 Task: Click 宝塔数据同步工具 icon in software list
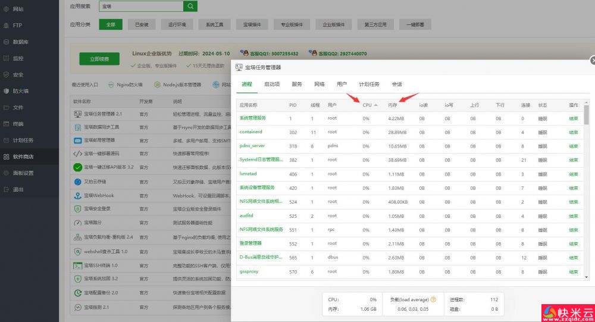[x=78, y=127]
